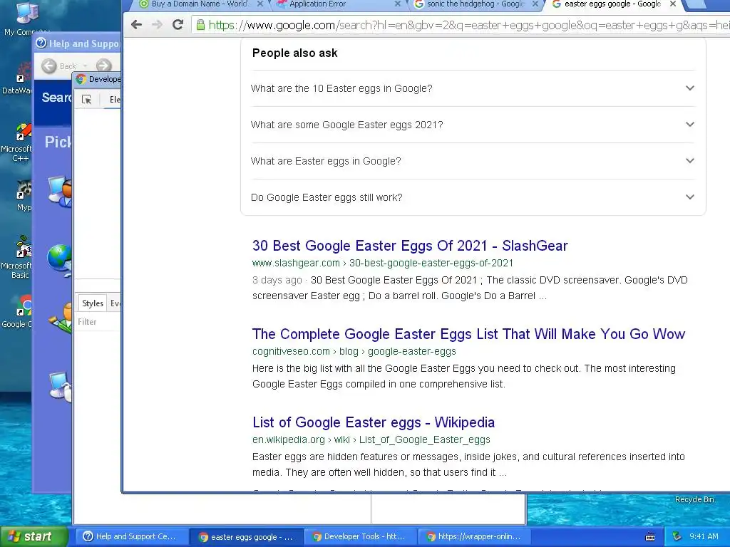This screenshot has width=730, height=547.
Task: Click the www.slashgear.com URL breadcrumb
Action: pyautogui.click(x=382, y=263)
